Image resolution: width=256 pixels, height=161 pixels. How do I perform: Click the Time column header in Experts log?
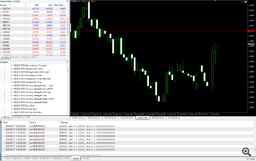[x=15, y=122]
